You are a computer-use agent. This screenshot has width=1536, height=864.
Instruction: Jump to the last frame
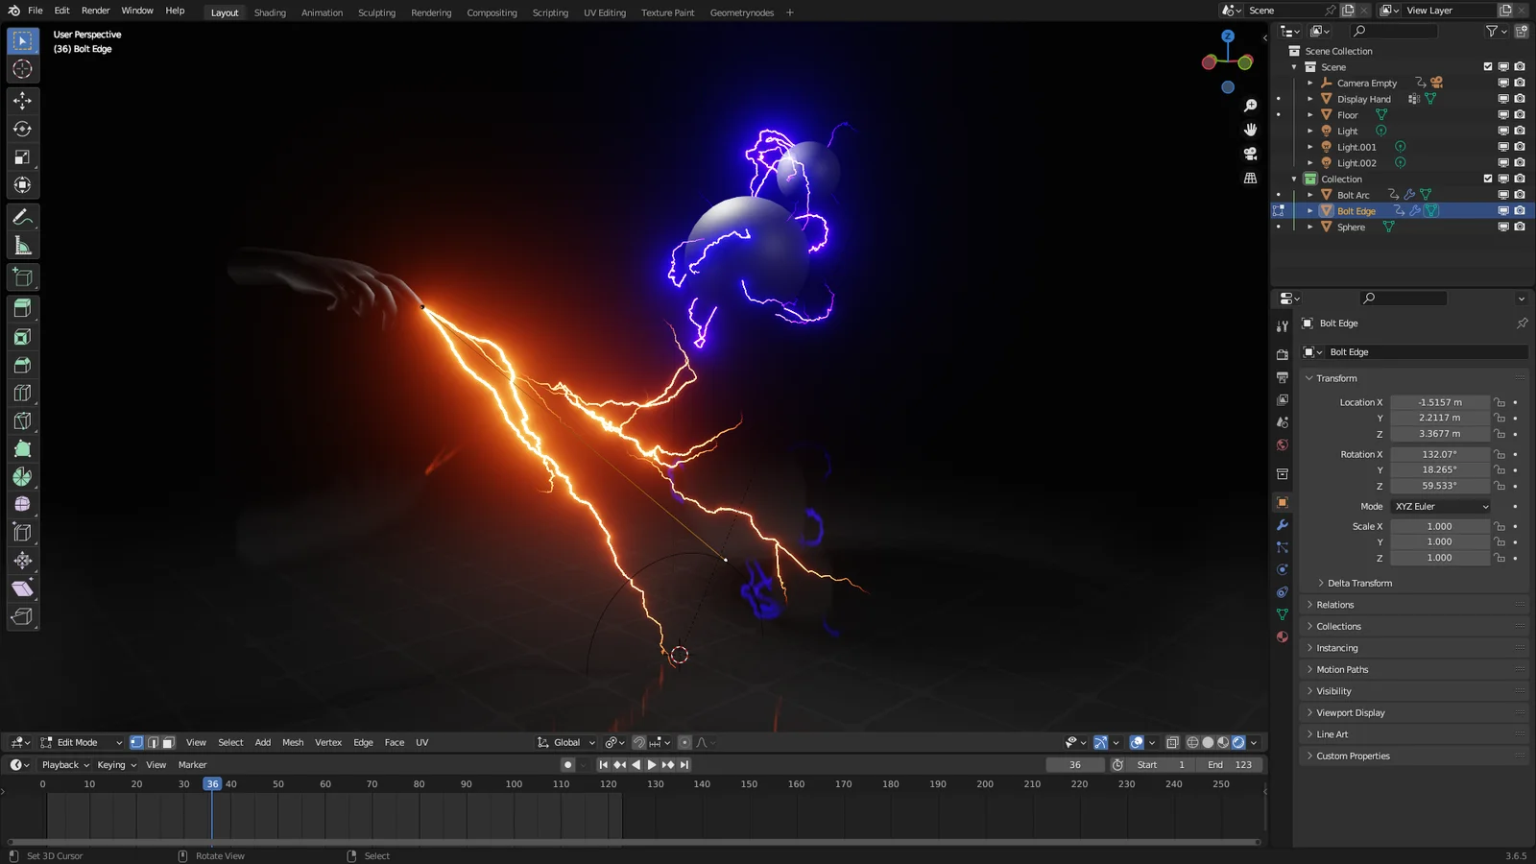coord(684,764)
